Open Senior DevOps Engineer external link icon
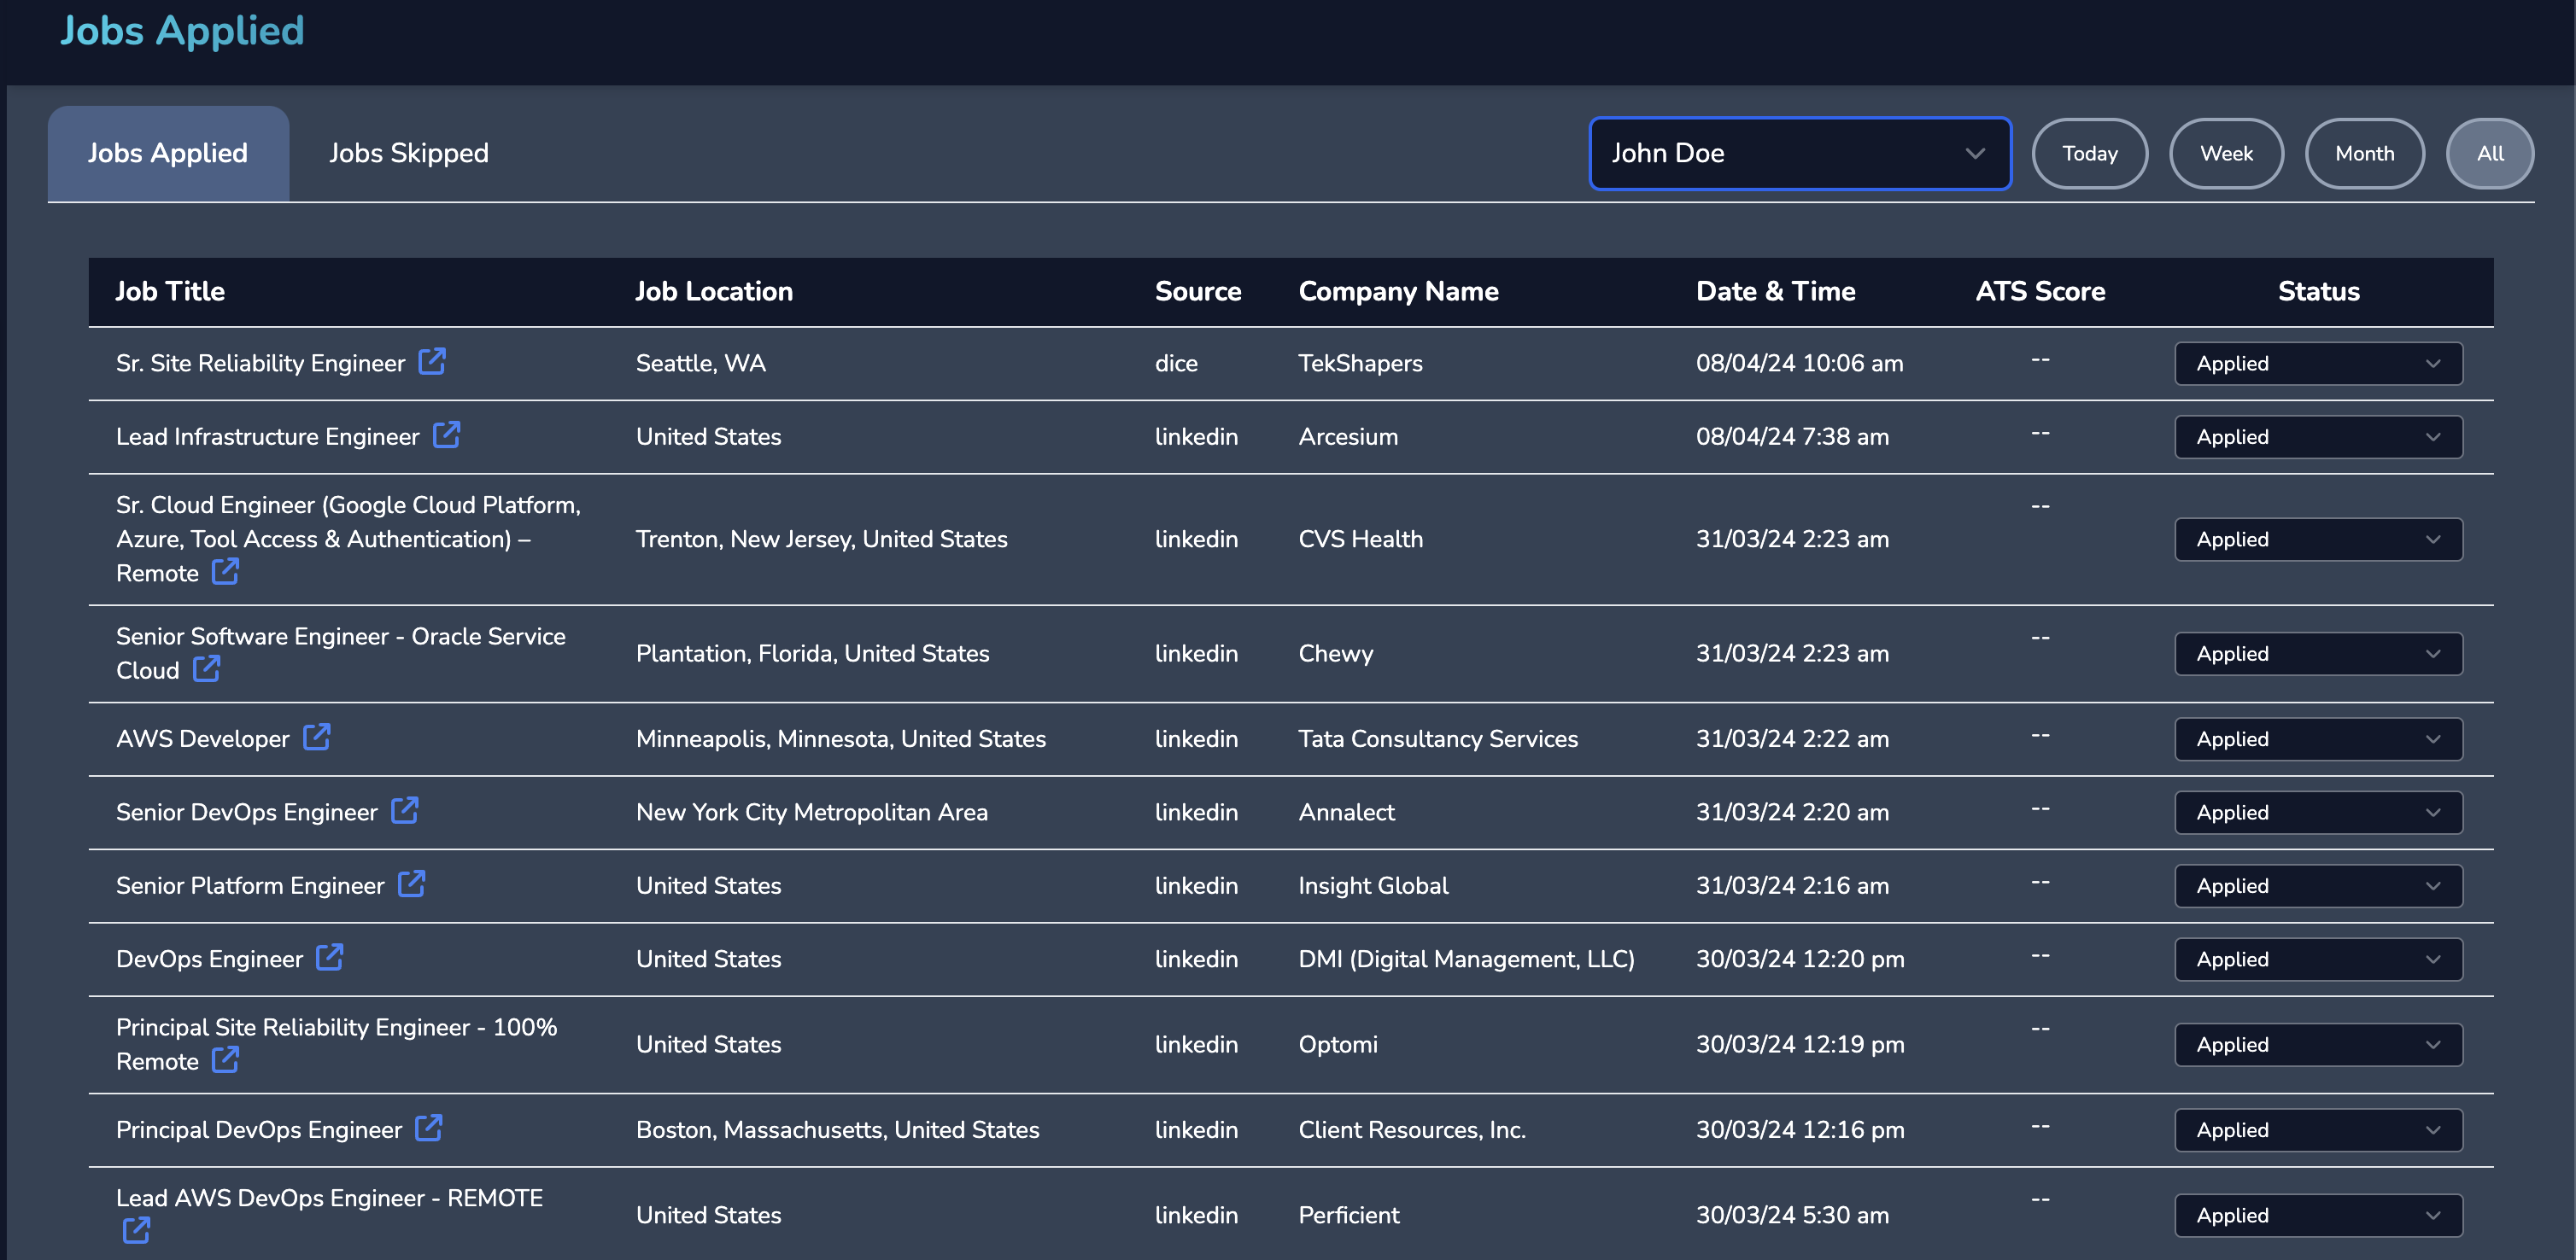Viewport: 2576px width, 1260px height. pyautogui.click(x=404, y=810)
